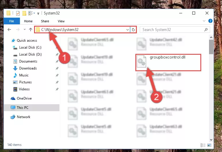The image size is (222, 152).
Task: Open Pictures in the sidebar
Action: [25, 82]
